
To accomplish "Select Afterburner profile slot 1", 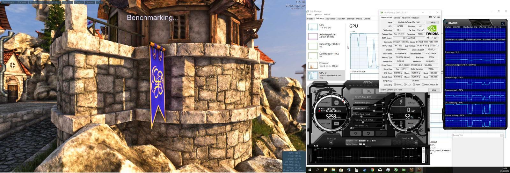I will point(395,143).
